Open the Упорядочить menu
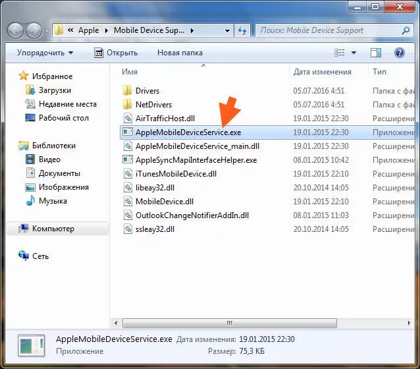Viewport: 420px width, 369px height. pyautogui.click(x=45, y=53)
